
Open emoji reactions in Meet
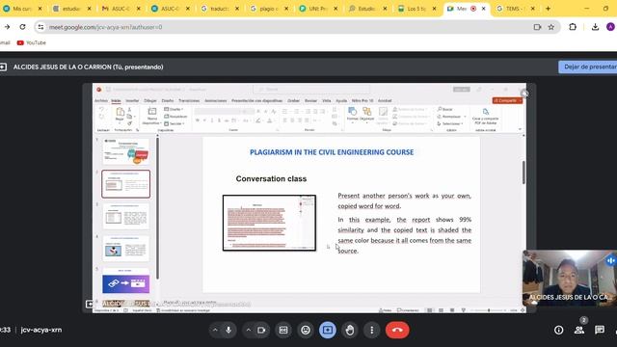click(306, 330)
